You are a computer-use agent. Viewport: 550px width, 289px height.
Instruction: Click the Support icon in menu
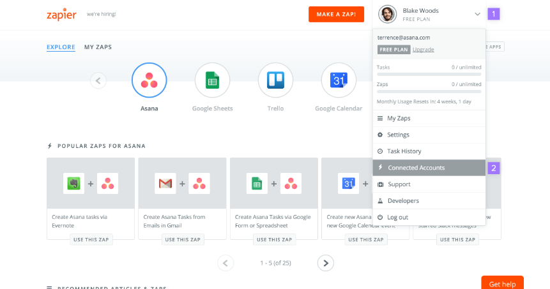click(380, 184)
